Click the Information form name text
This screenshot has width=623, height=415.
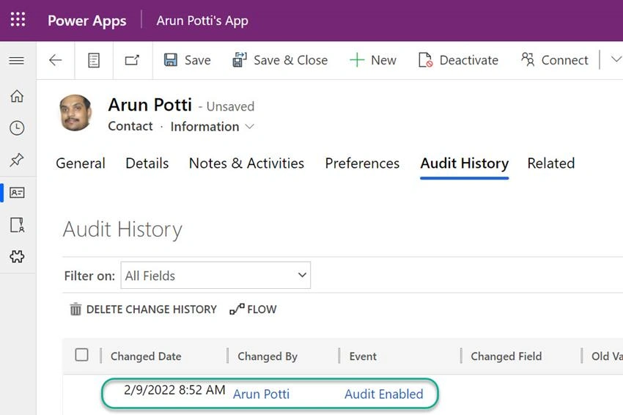[x=204, y=127]
